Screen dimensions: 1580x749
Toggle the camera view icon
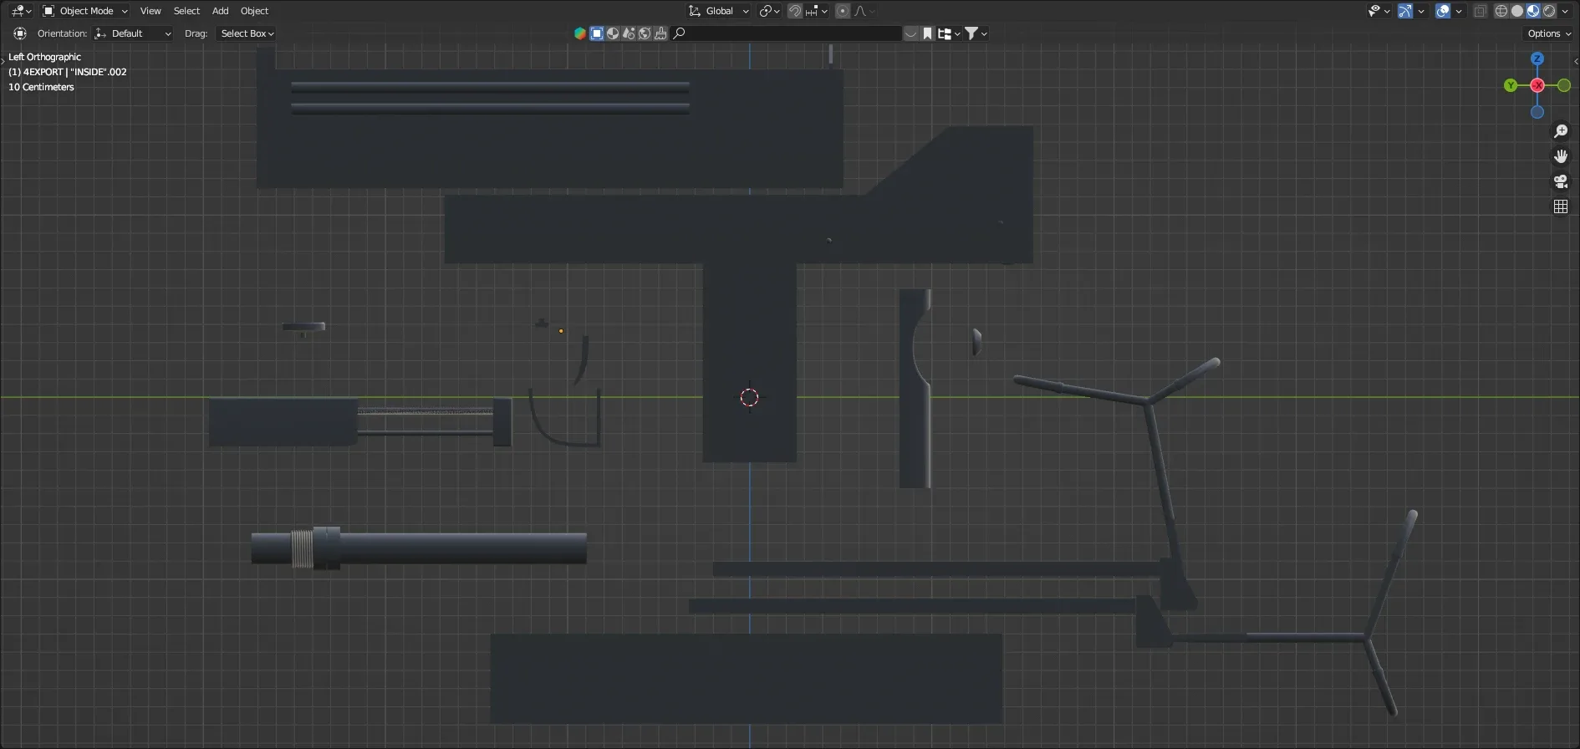[1560, 181]
